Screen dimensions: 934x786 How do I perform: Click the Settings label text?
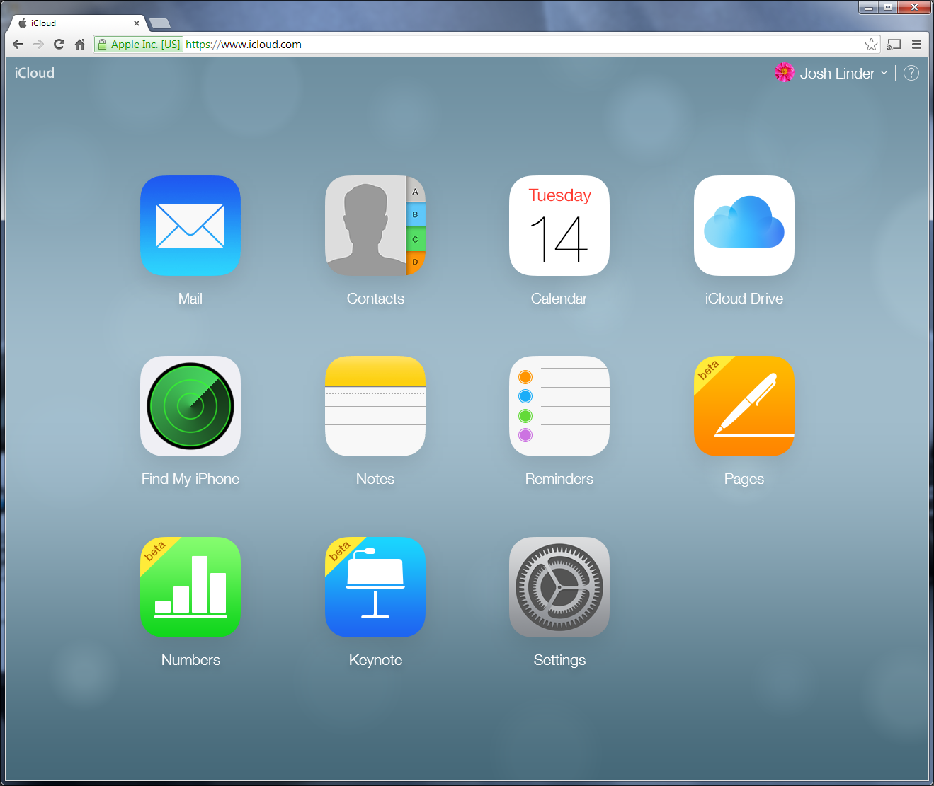pos(559,660)
